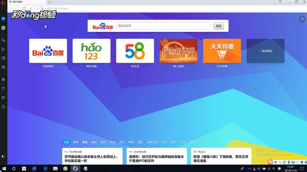Toggle the sidebar panel at the bottom left
This screenshot has width=307, height=172.
coord(3,156)
